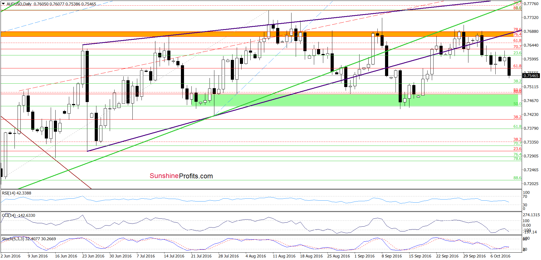Click the 0.72905 price axis label
Screen dimensions: 541x260
[x=531, y=156]
